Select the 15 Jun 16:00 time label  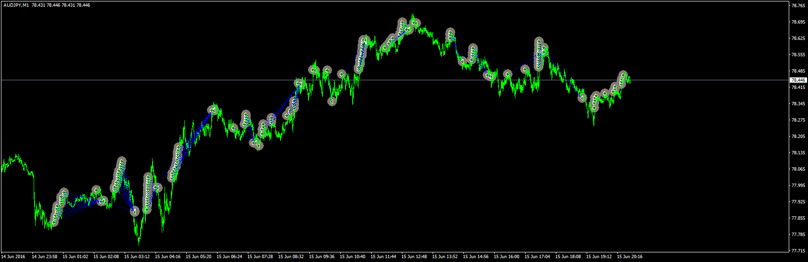coord(506,257)
